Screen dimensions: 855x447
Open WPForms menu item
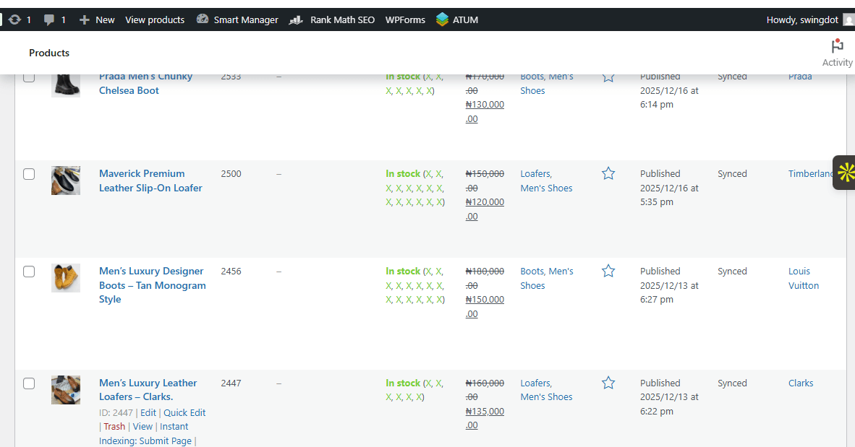pyautogui.click(x=405, y=20)
